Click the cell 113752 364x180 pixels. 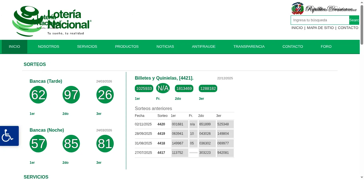(180, 153)
